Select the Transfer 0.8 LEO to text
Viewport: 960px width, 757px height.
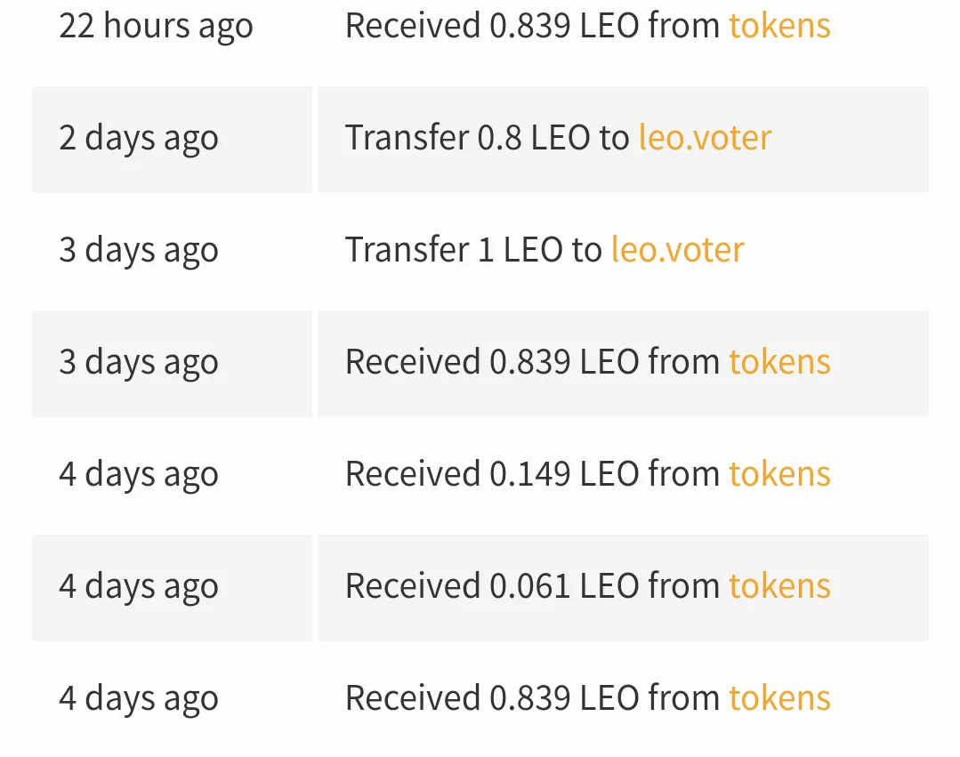click(488, 138)
